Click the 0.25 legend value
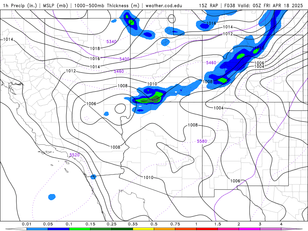 tap(112, 224)
